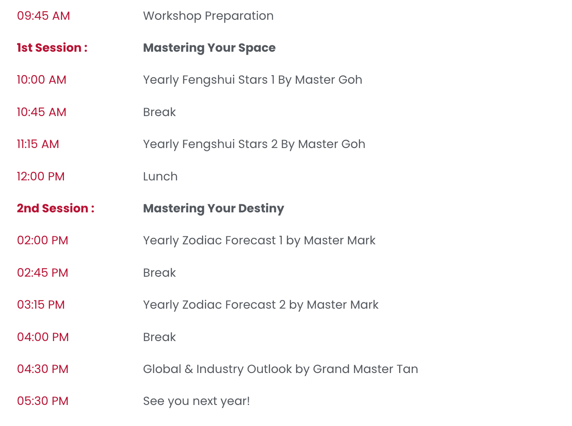Viewport: 572px width, 426px height.
Task: Click the 04:30 PM time label
Action: point(42,369)
